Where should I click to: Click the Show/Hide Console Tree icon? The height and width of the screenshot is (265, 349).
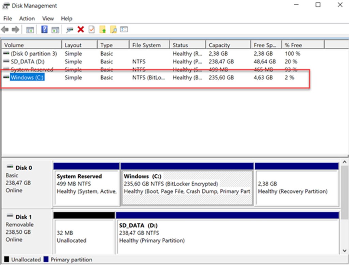tap(30, 30)
